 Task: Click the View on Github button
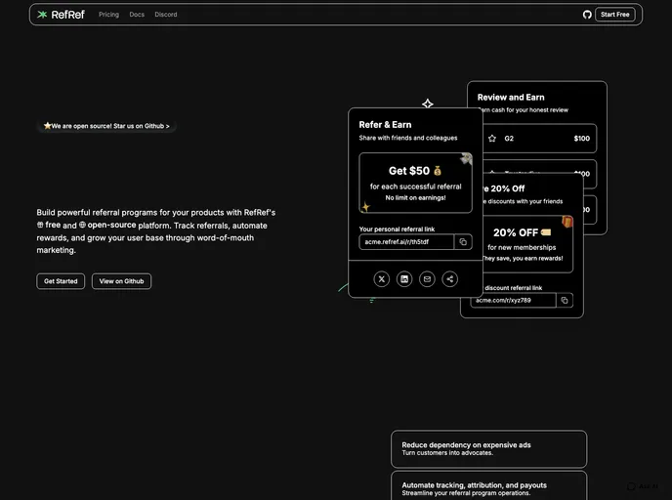tap(122, 281)
